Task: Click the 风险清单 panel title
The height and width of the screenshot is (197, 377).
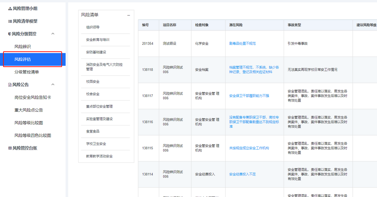Action: (90, 15)
